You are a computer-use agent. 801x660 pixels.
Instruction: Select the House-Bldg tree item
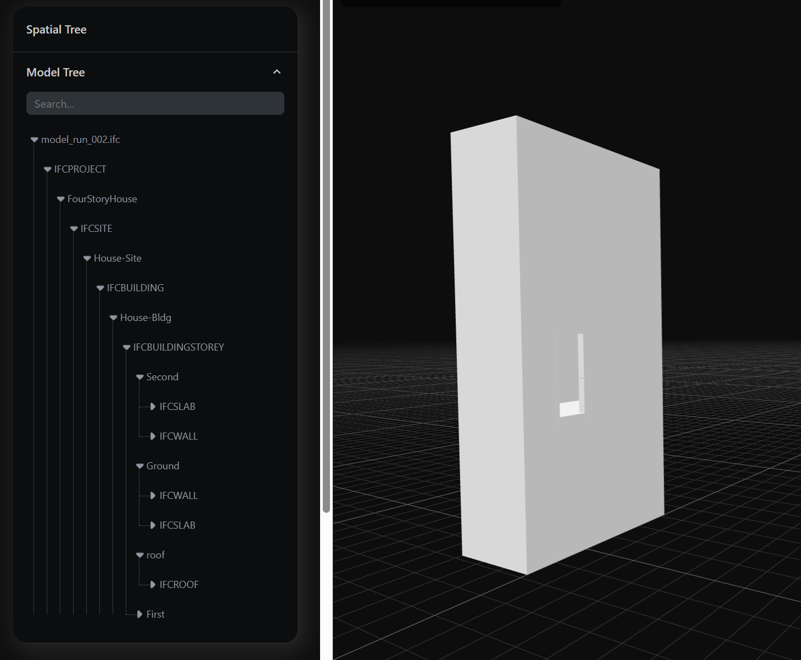[145, 318]
